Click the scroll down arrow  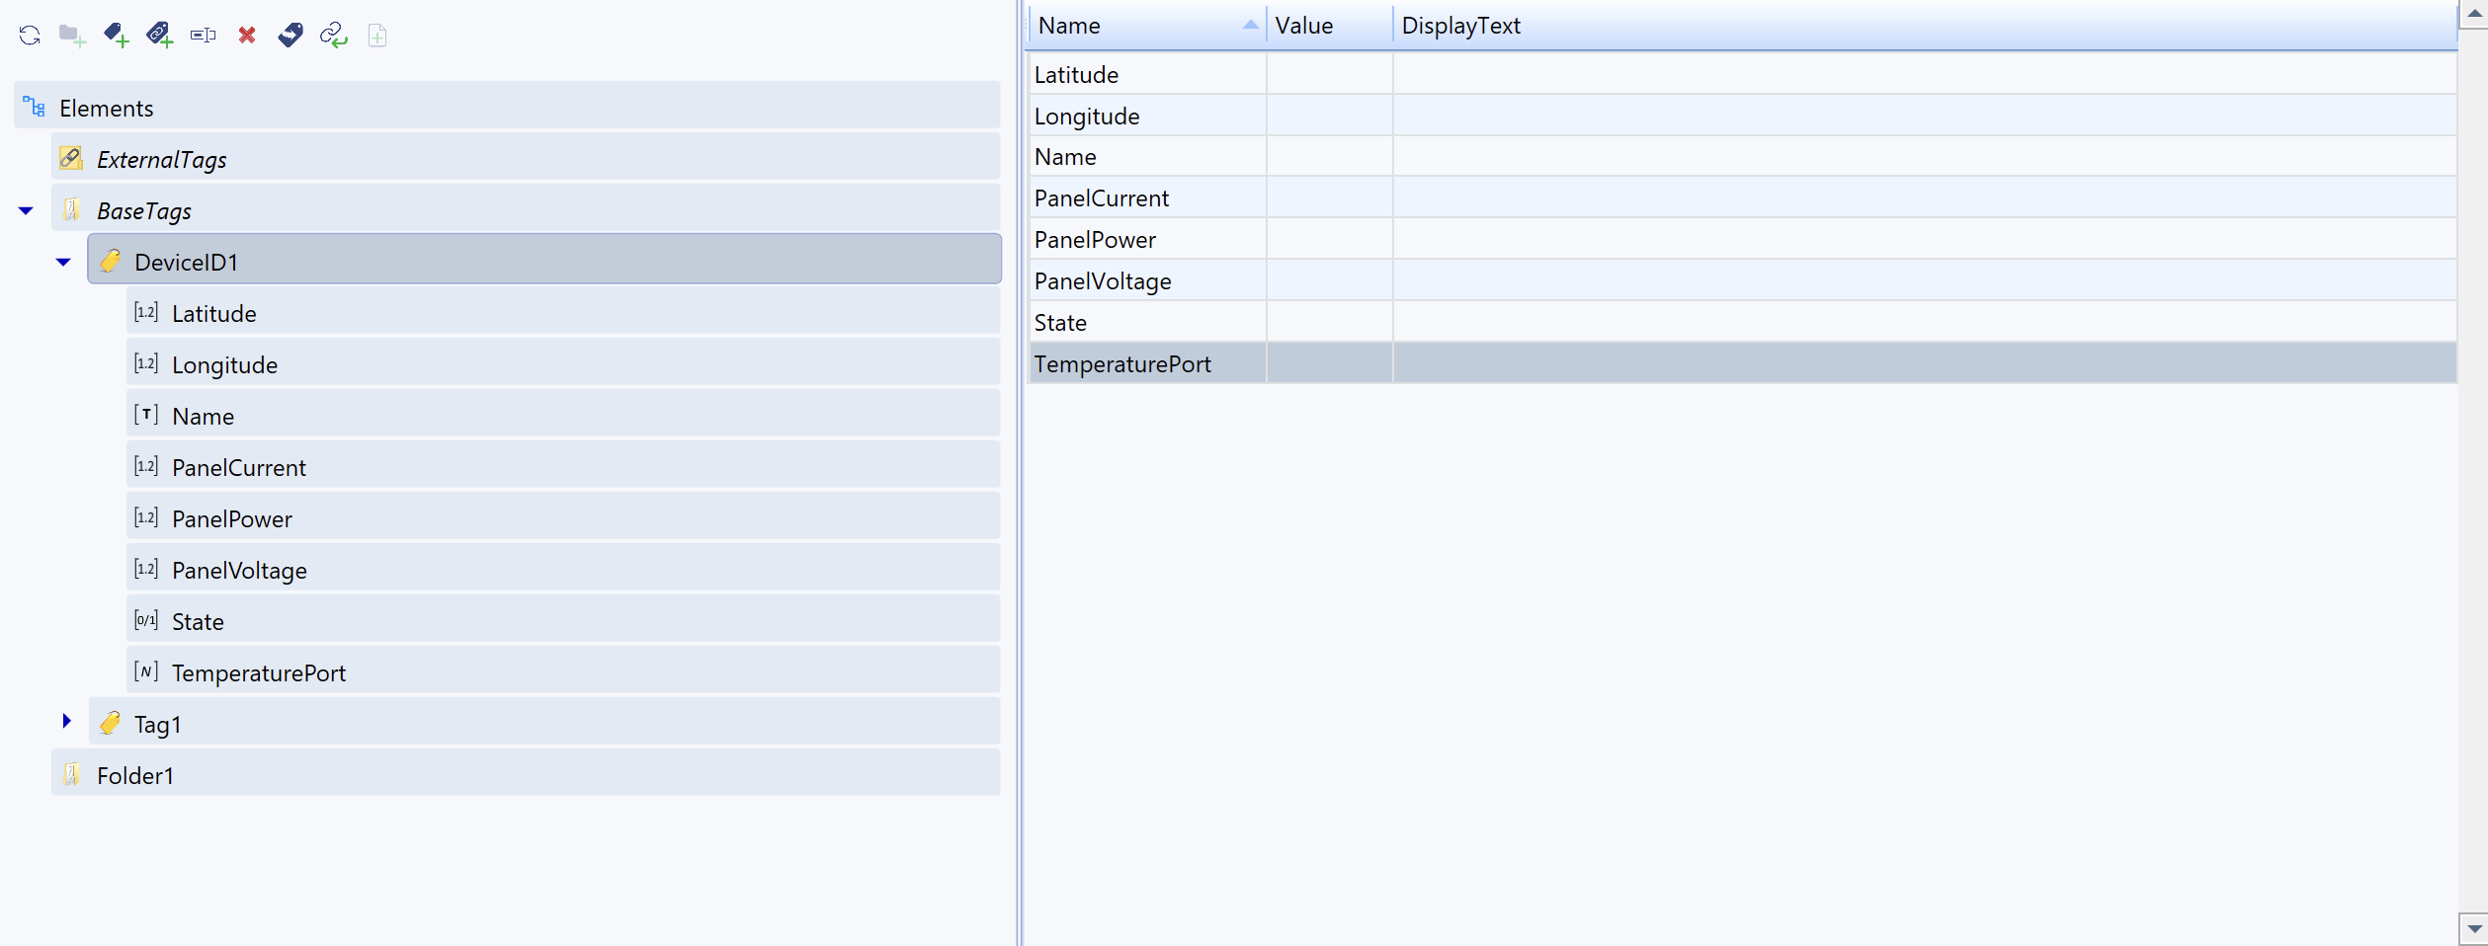[2473, 929]
